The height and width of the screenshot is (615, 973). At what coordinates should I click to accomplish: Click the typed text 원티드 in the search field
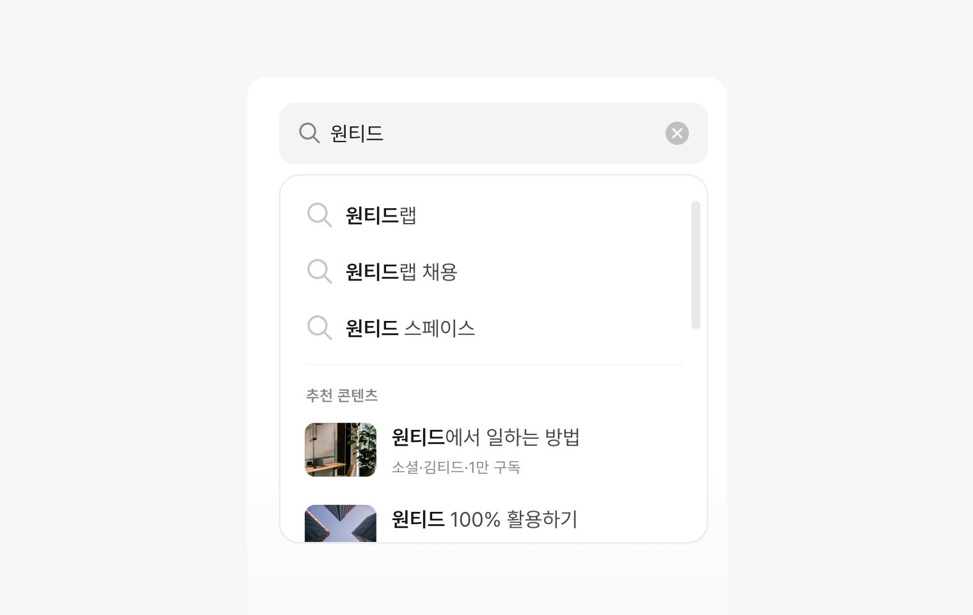pyautogui.click(x=357, y=133)
